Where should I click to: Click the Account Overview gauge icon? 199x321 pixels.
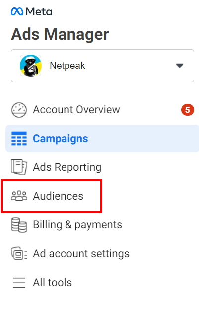tap(19, 110)
